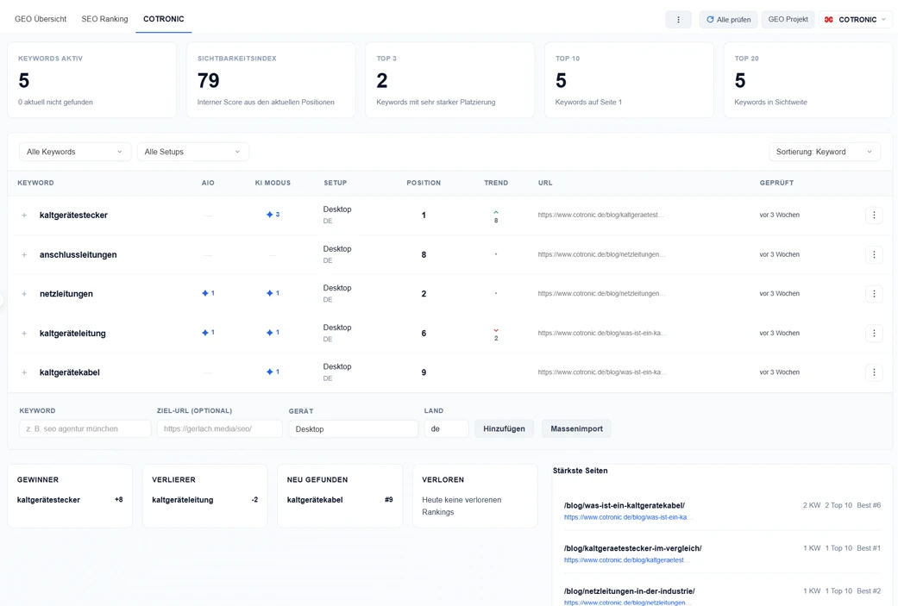Click AIO sparkle icon for kaltgeräteleitung

pos(205,333)
